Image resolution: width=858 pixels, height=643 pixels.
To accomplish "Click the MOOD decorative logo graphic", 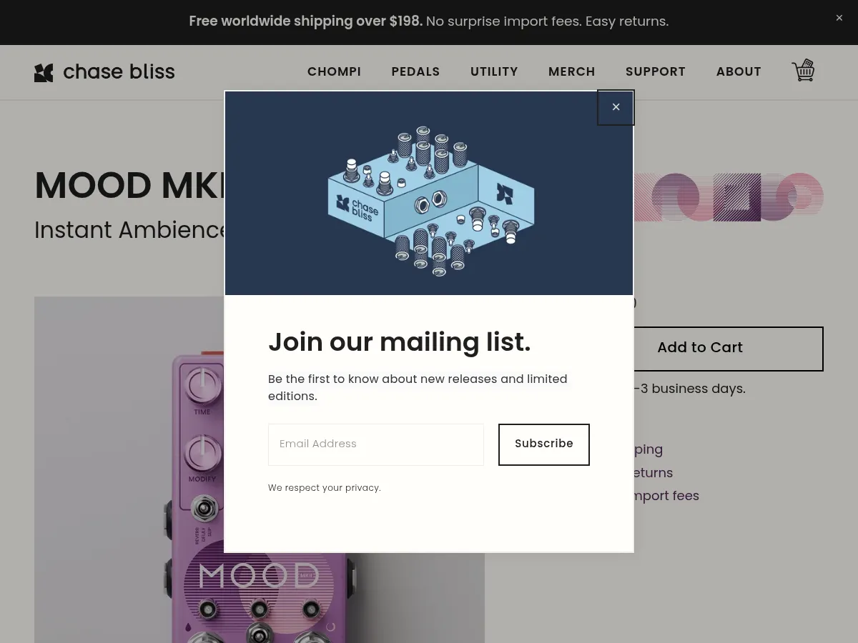I will 729,196.
